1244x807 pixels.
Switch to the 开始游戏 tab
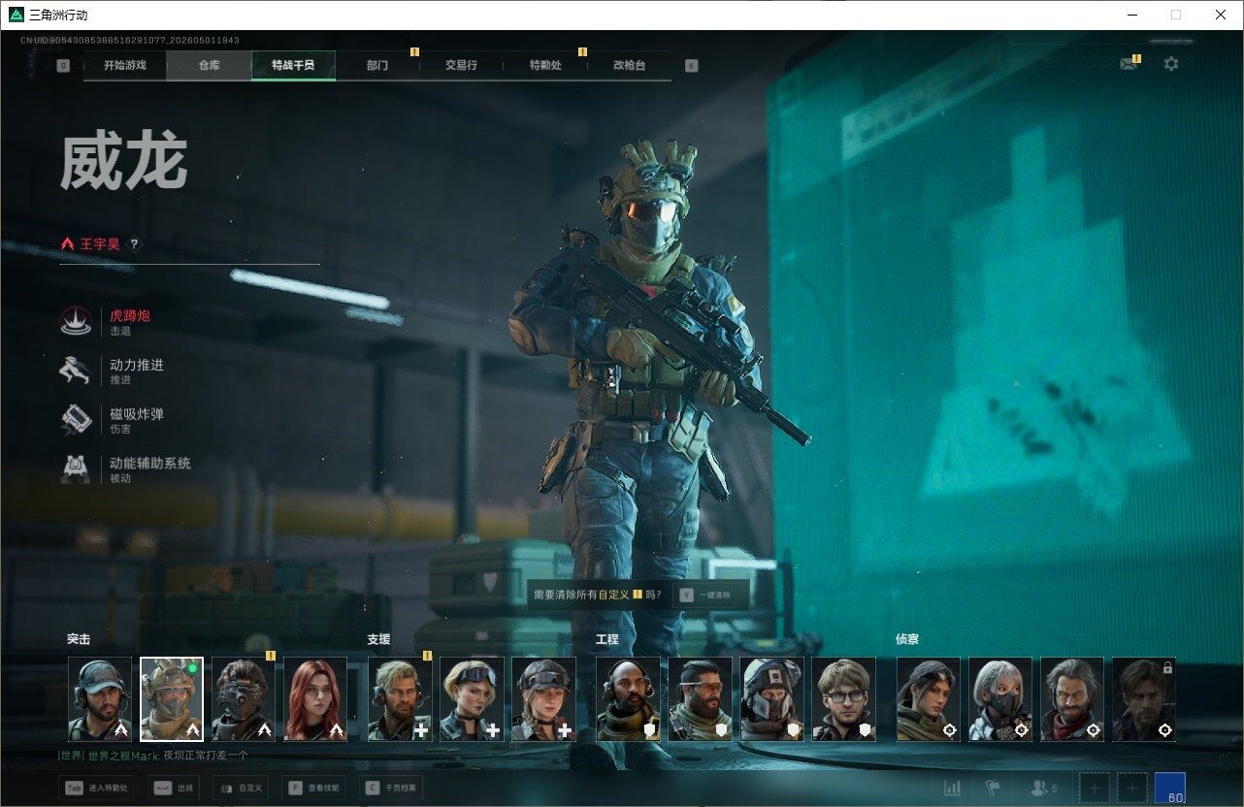click(125, 66)
